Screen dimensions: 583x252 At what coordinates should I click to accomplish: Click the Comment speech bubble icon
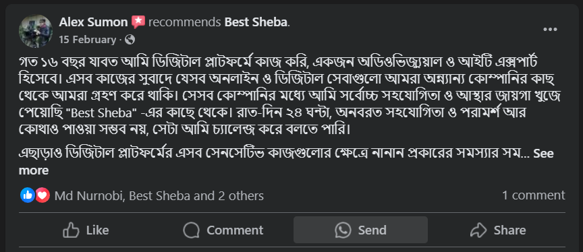coord(191,230)
